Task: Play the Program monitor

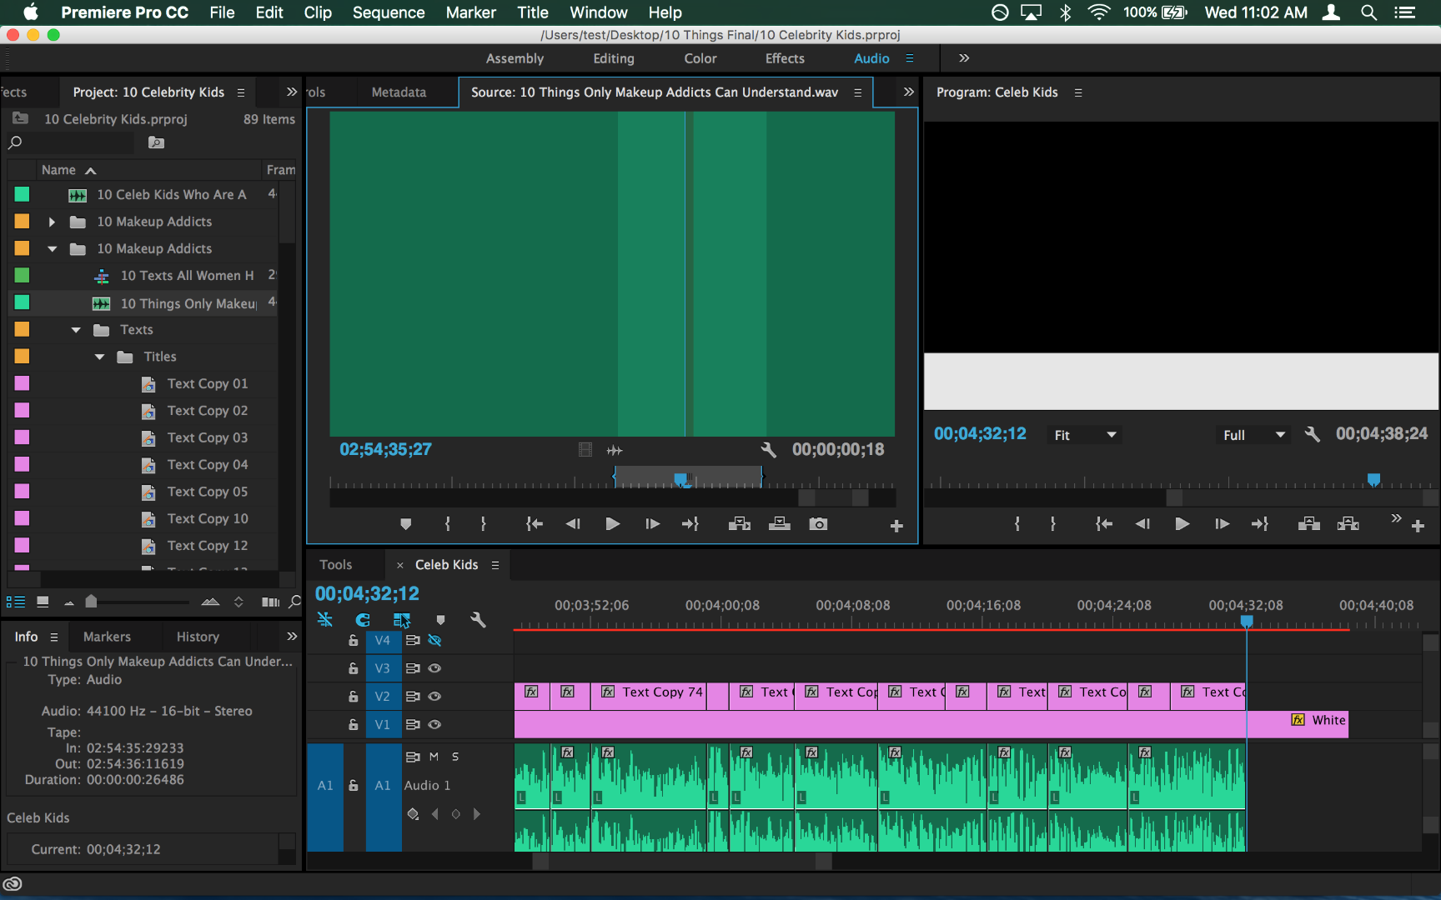Action: pos(1182,524)
